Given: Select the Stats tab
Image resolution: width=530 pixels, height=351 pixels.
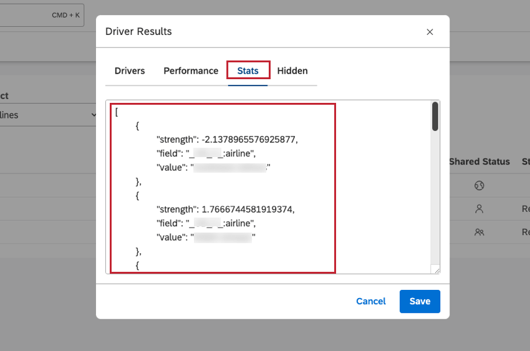Looking at the screenshot, I should (248, 70).
